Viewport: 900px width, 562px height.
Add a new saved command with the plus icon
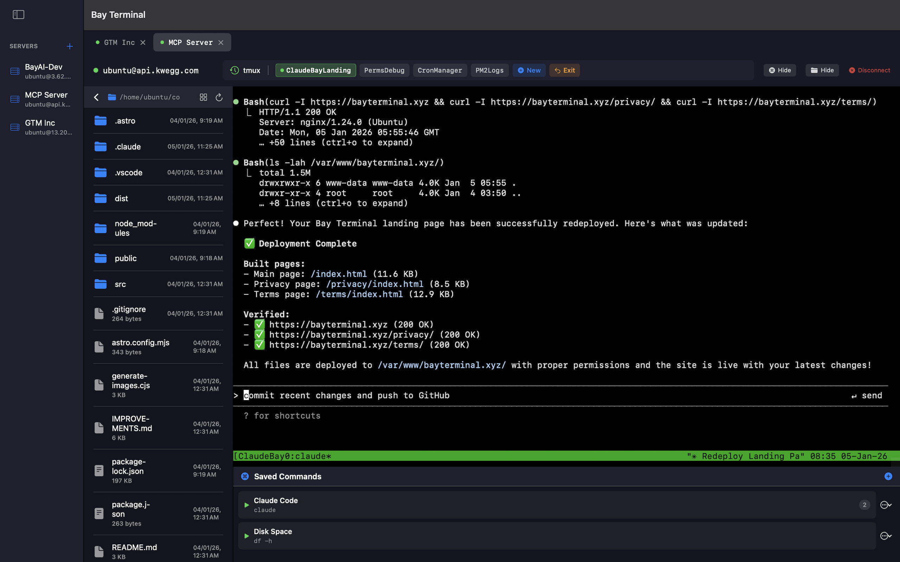click(888, 476)
